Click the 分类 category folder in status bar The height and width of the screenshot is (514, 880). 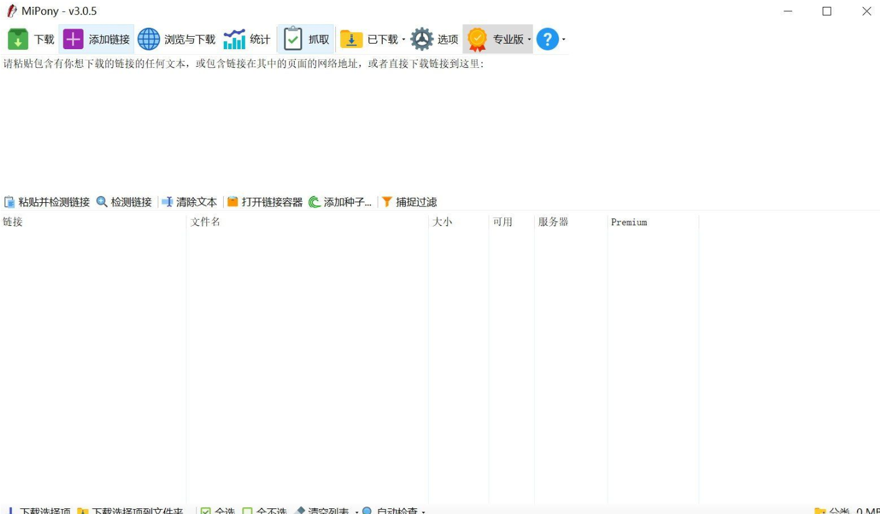click(831, 510)
